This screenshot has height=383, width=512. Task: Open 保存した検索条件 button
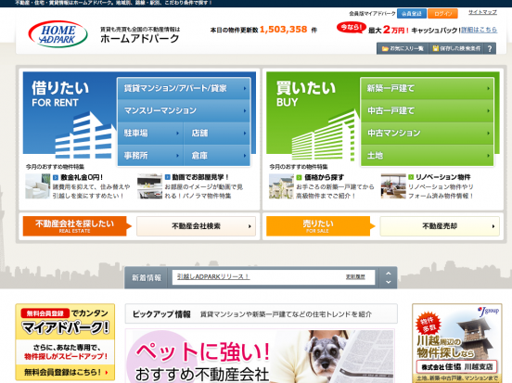coord(456,48)
